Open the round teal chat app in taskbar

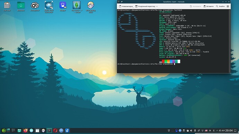click(32, 131)
